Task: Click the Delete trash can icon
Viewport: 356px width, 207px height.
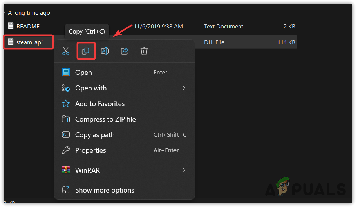Action: pos(144,51)
